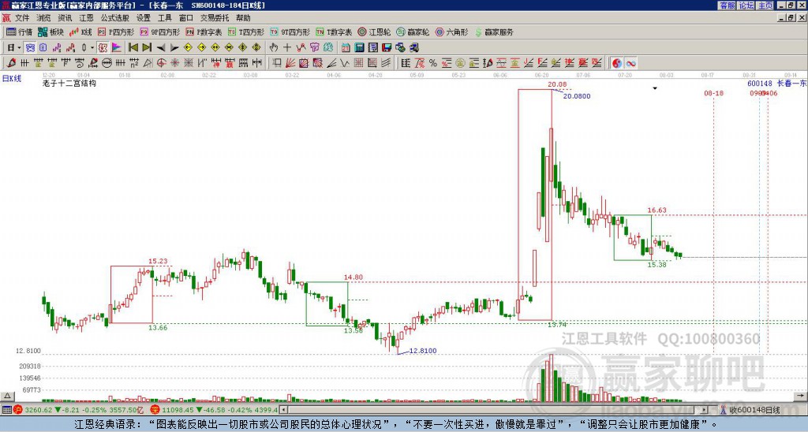
Task: Open the 窗口 menu
Action: coord(186,17)
